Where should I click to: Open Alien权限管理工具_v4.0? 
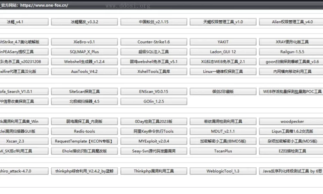click(x=291, y=22)
